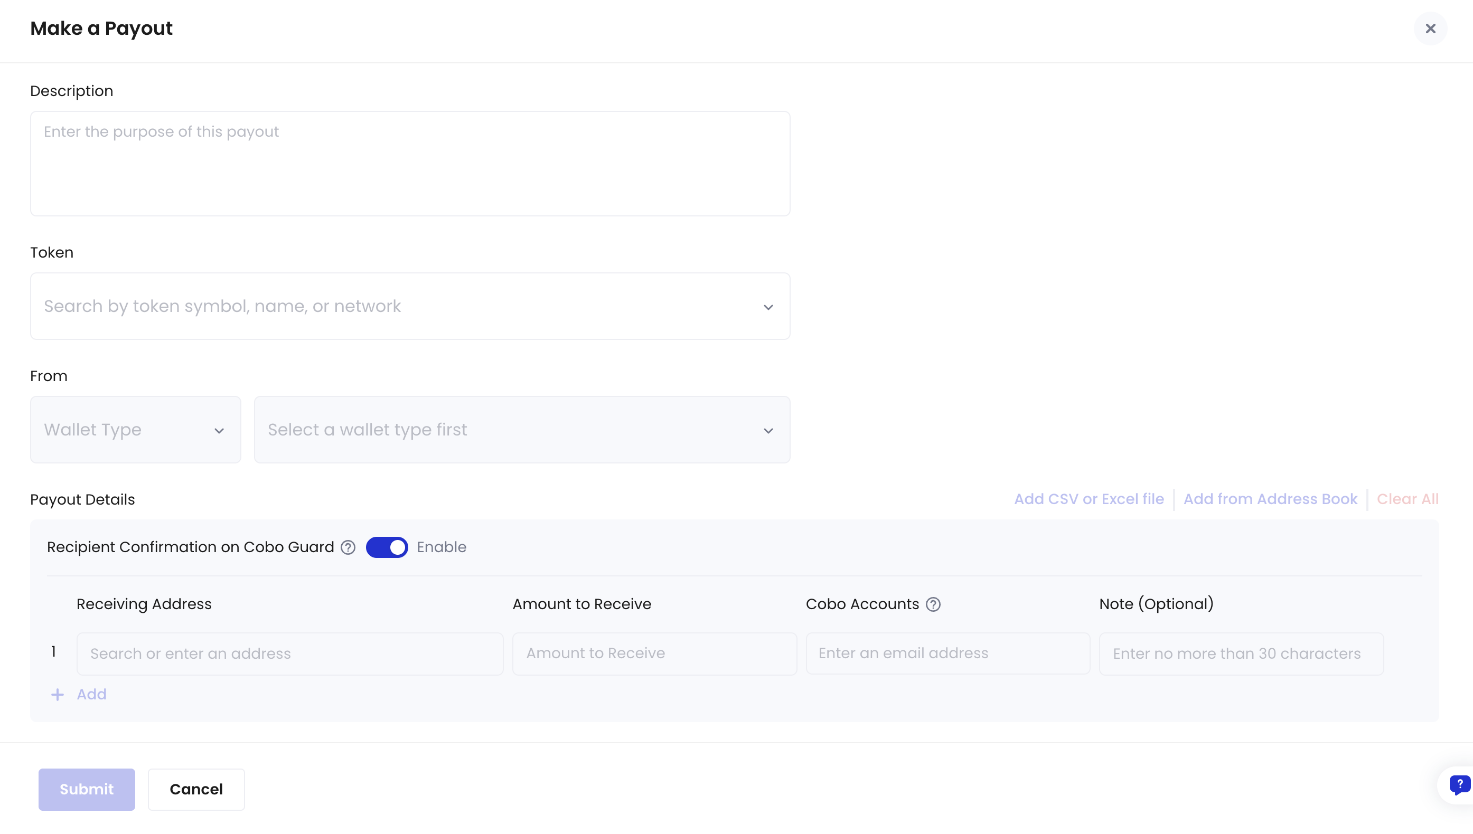Close the Make a Payout dialog

point(1431,28)
